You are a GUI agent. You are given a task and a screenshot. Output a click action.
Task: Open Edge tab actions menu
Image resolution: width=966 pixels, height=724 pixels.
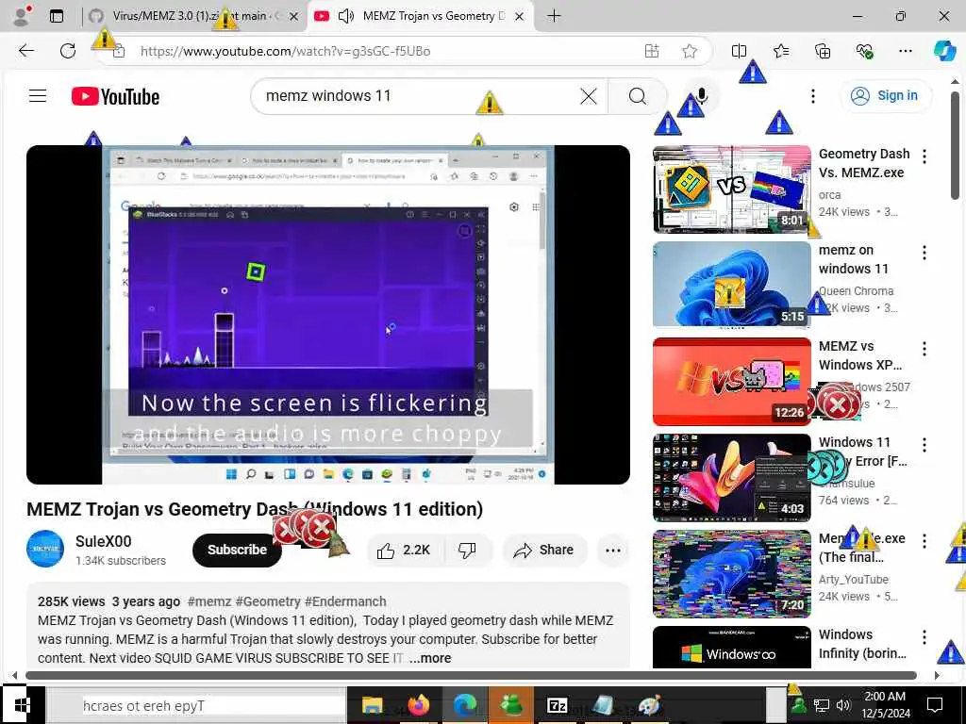(57, 17)
